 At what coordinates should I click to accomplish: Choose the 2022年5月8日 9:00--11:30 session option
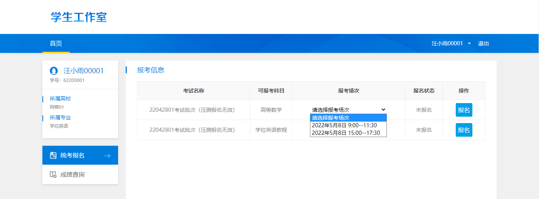tap(344, 125)
